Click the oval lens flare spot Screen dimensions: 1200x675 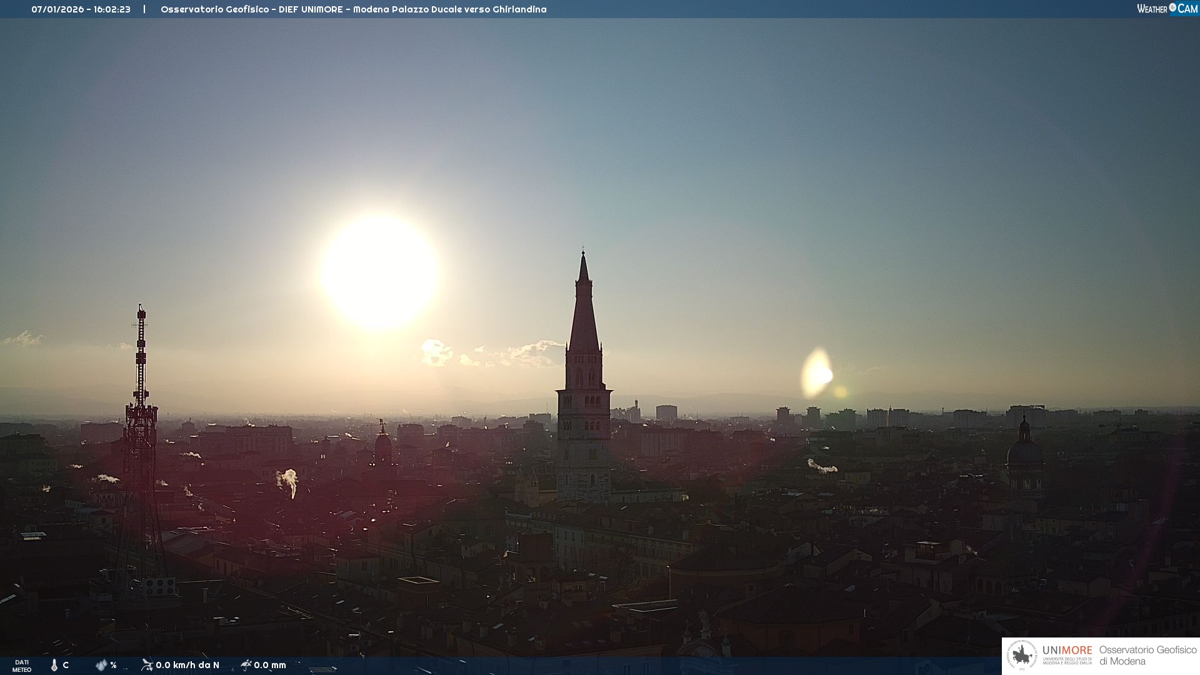click(x=816, y=374)
